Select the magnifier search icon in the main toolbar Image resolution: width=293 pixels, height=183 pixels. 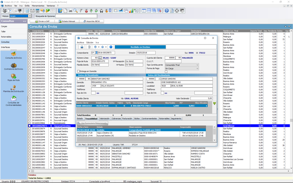(75, 10)
